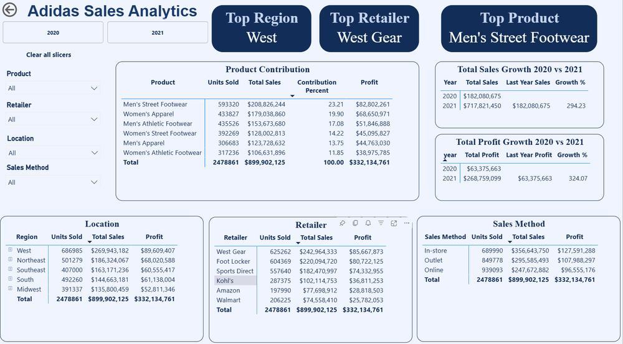Open the Sales Method slicer dropdown

53,182
